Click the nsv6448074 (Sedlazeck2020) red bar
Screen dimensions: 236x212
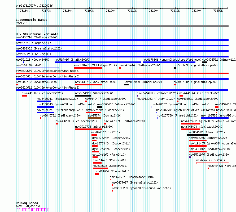point(191,129)
